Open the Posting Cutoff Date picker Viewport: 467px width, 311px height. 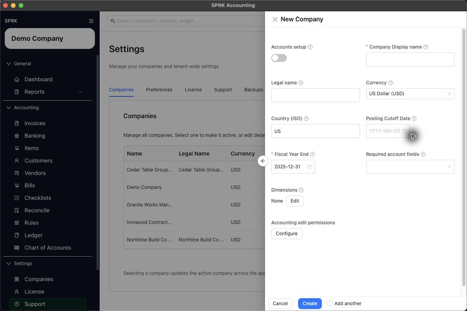tap(388, 131)
